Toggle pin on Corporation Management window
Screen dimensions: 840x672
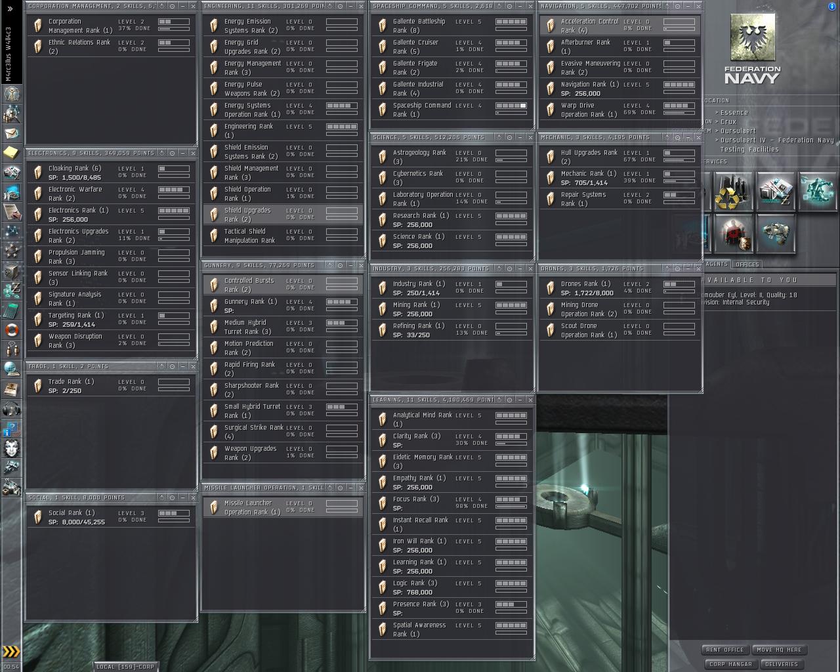point(172,6)
